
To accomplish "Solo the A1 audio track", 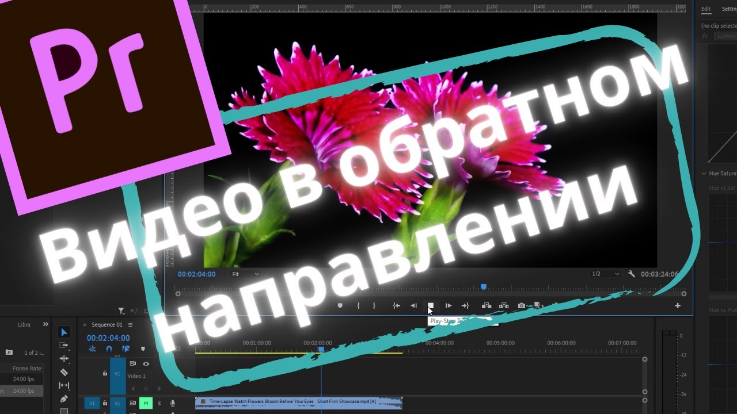I will pos(159,404).
